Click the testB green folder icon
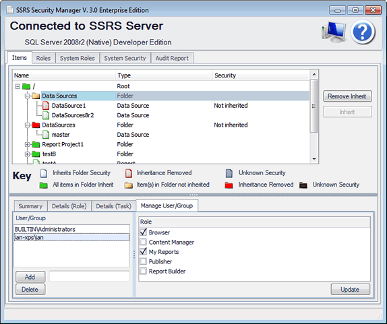This screenshot has height=324, width=387. [36, 154]
